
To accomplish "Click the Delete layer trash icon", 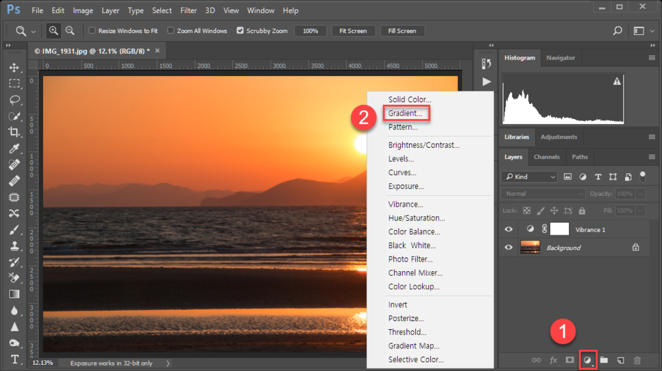I will [x=637, y=360].
